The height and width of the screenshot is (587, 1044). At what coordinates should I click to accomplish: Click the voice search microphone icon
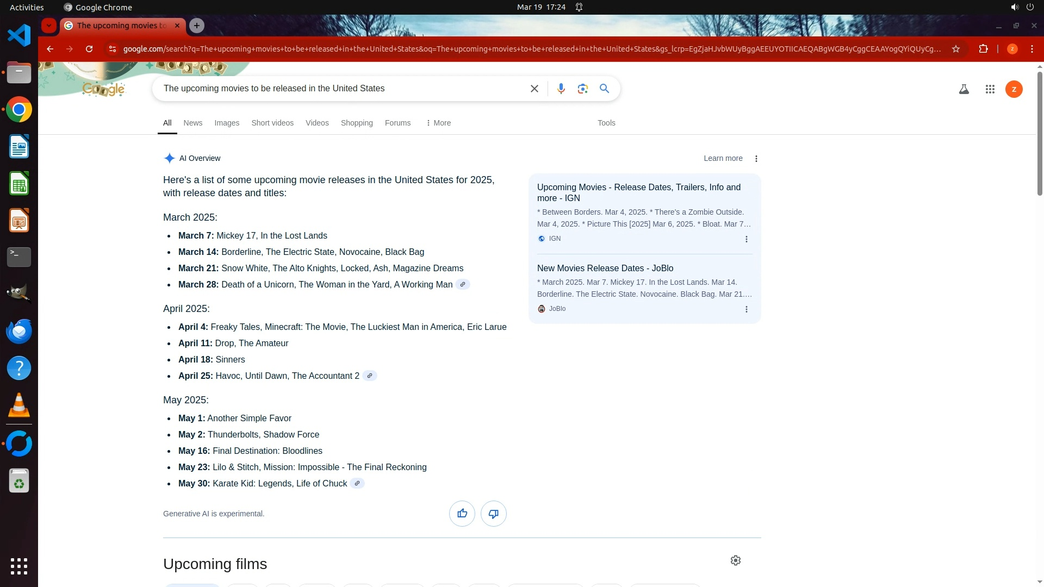[x=561, y=89]
